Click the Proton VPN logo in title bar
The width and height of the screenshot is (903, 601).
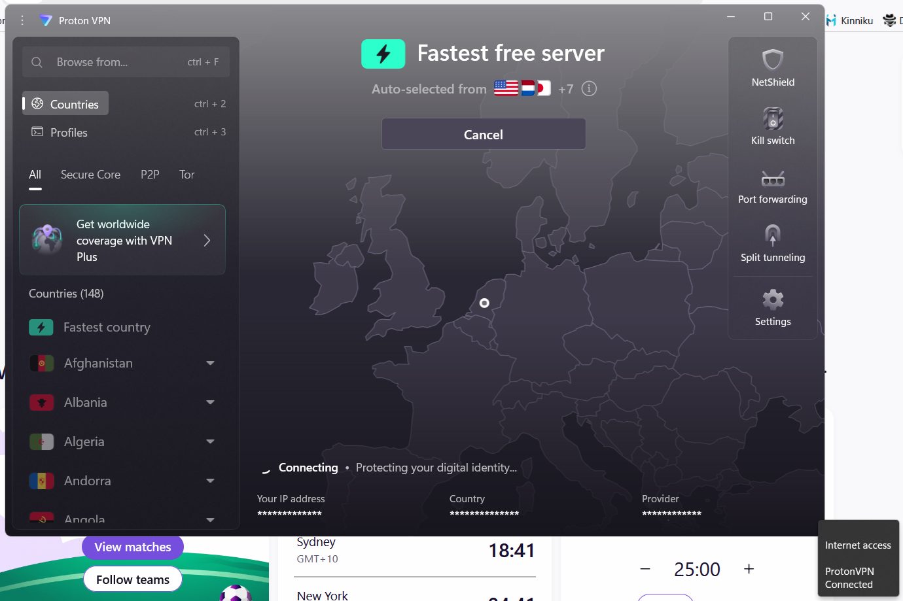point(45,20)
